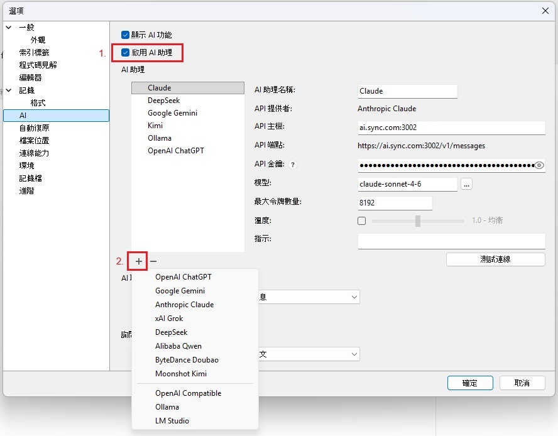The width and height of the screenshot is (558, 436).
Task: Confirm settings with the 確定 button
Action: (470, 383)
